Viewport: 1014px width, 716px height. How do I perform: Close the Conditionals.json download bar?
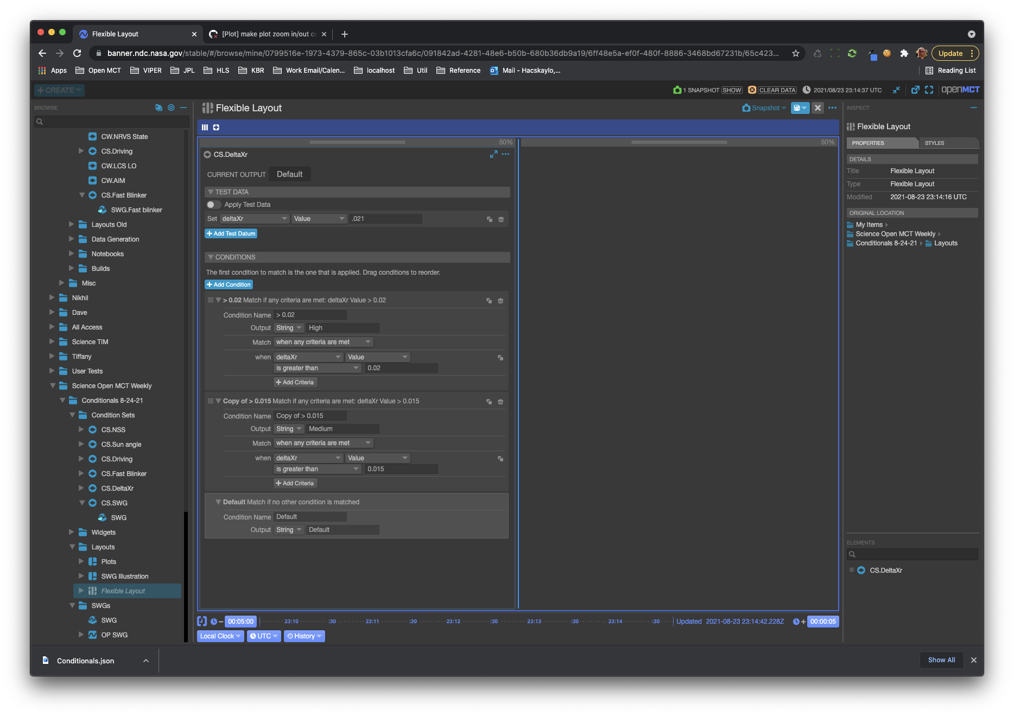click(973, 660)
